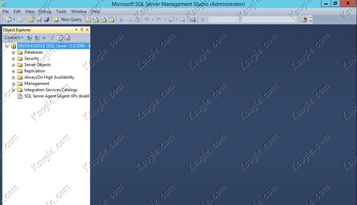Toggle the Object Explorer auto-hide pin

point(82,30)
